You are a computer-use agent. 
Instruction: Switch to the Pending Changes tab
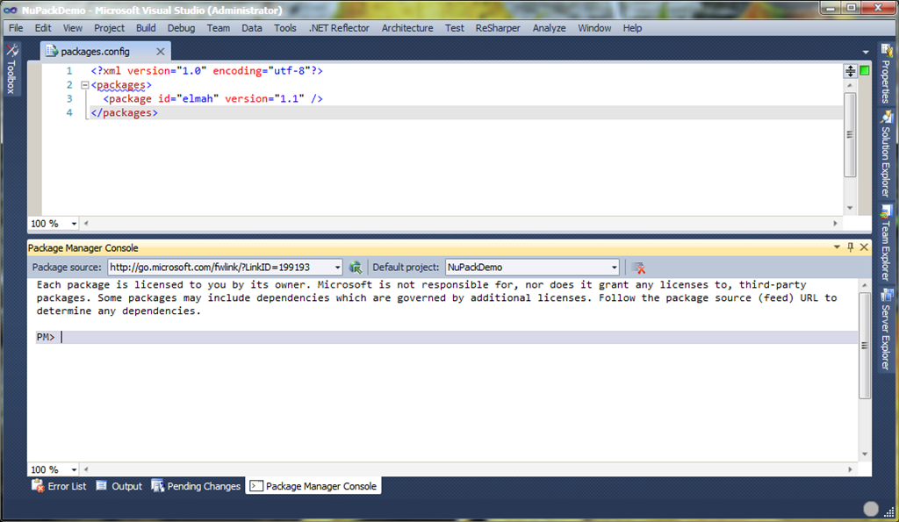196,486
